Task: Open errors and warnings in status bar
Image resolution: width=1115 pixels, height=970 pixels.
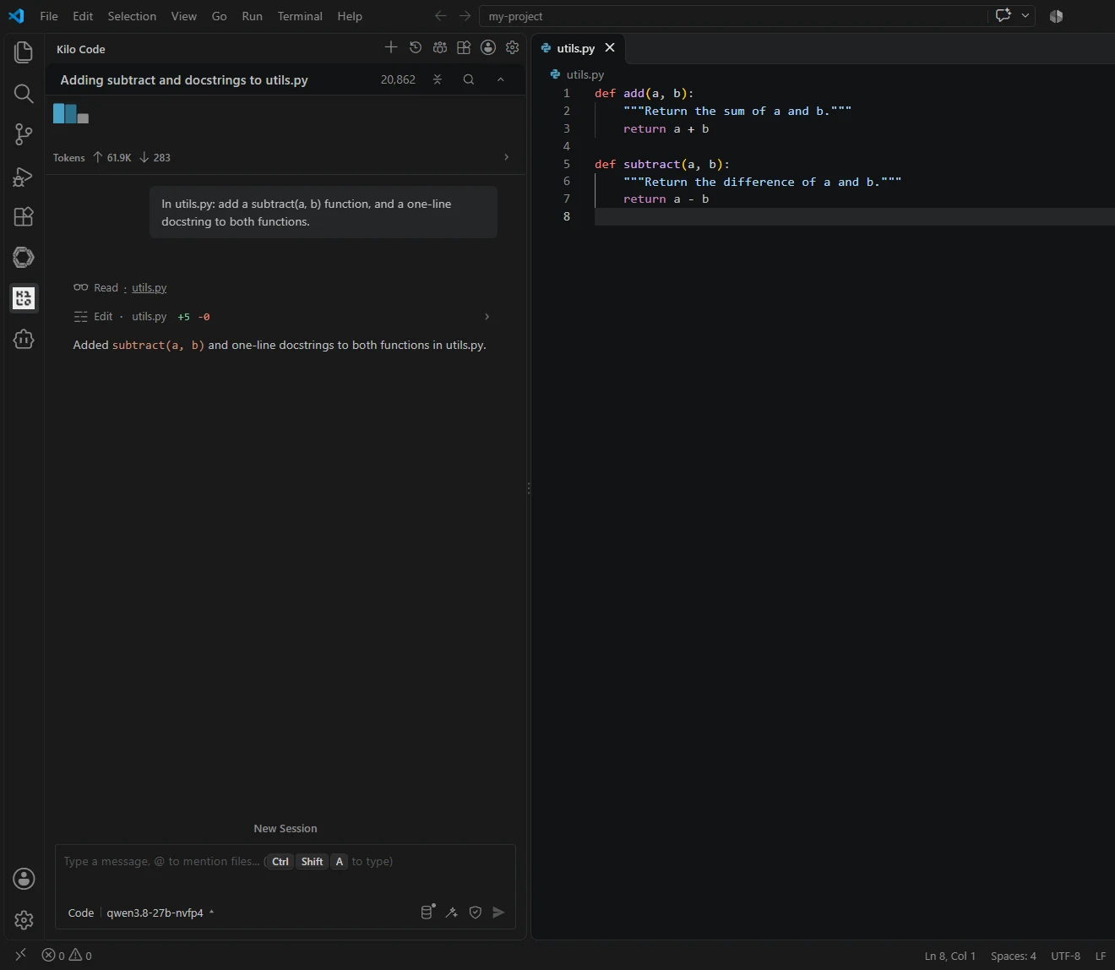Action: coord(68,956)
